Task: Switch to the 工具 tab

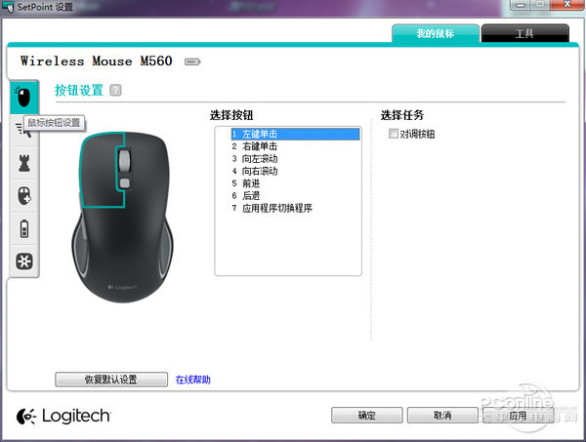Action: click(x=524, y=33)
